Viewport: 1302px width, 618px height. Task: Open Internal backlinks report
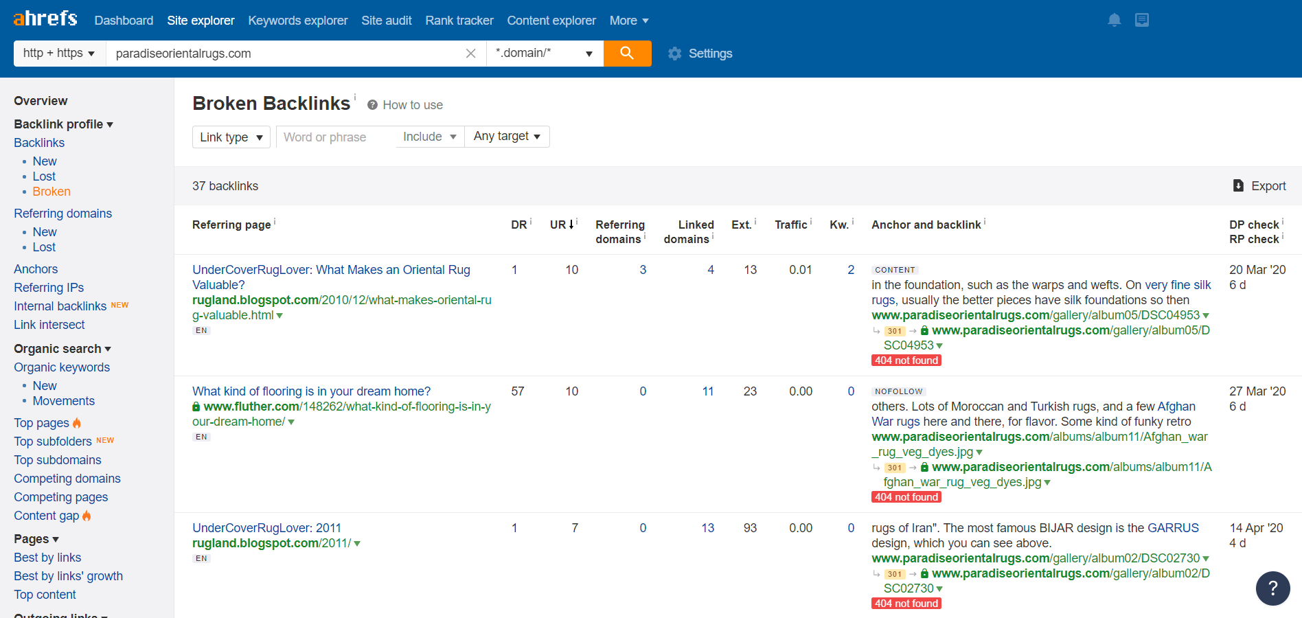tap(60, 306)
